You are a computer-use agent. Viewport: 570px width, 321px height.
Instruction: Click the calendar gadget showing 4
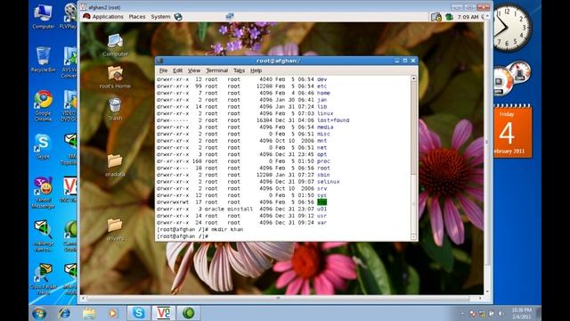[513, 131]
